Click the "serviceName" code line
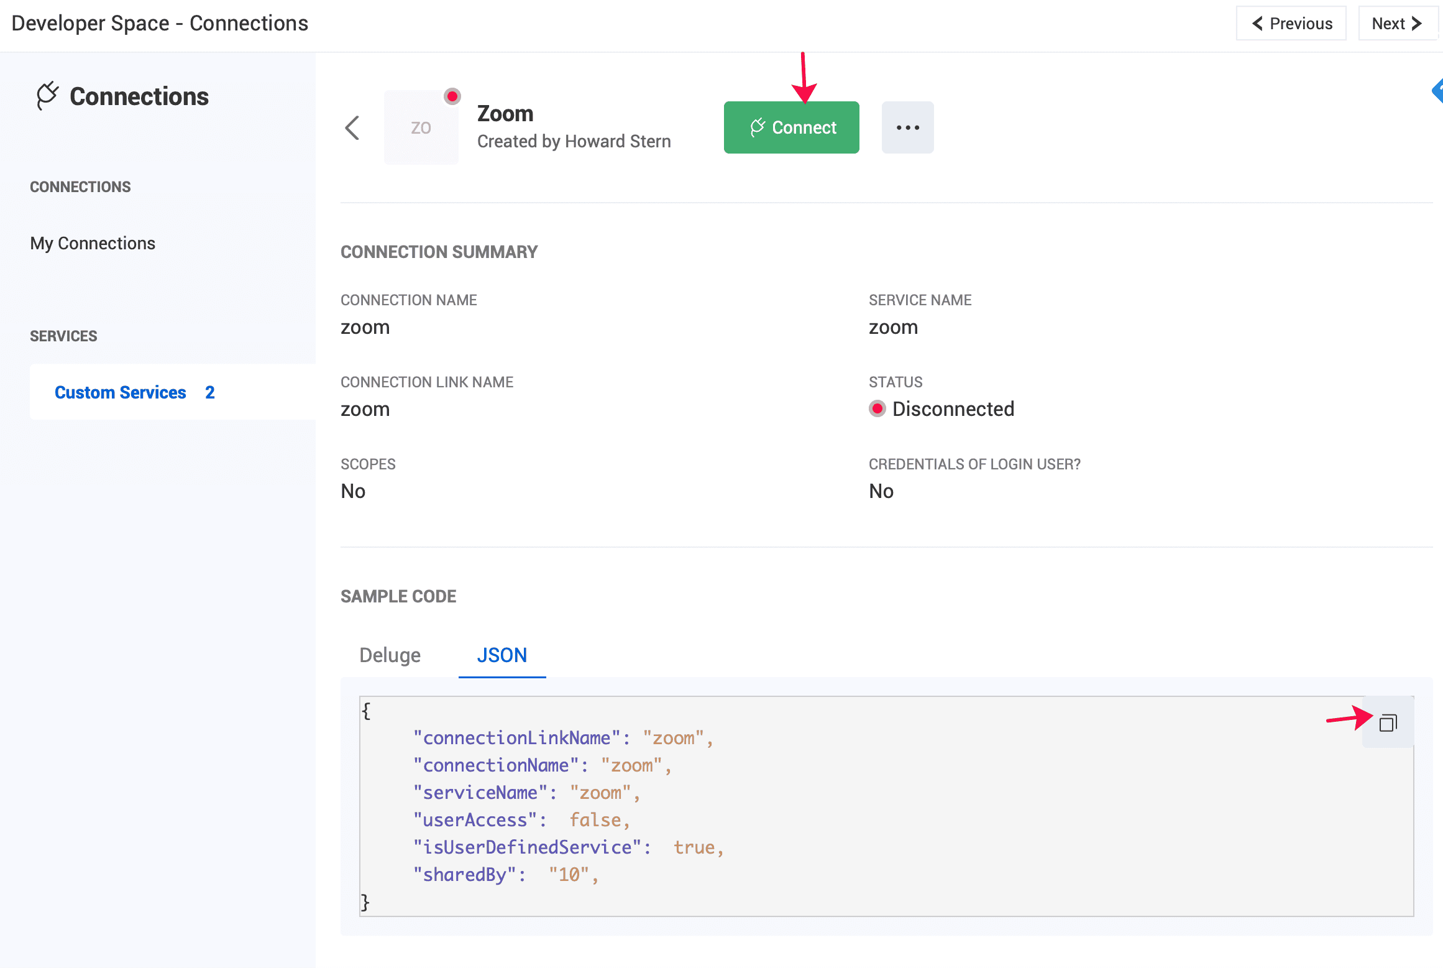Image resolution: width=1443 pixels, height=968 pixels. 526,793
